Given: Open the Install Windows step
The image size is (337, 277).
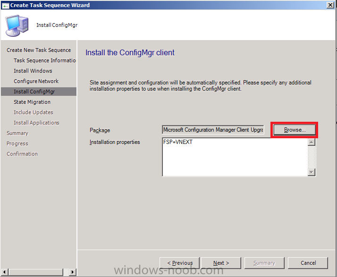Looking at the screenshot, I should tap(33, 71).
